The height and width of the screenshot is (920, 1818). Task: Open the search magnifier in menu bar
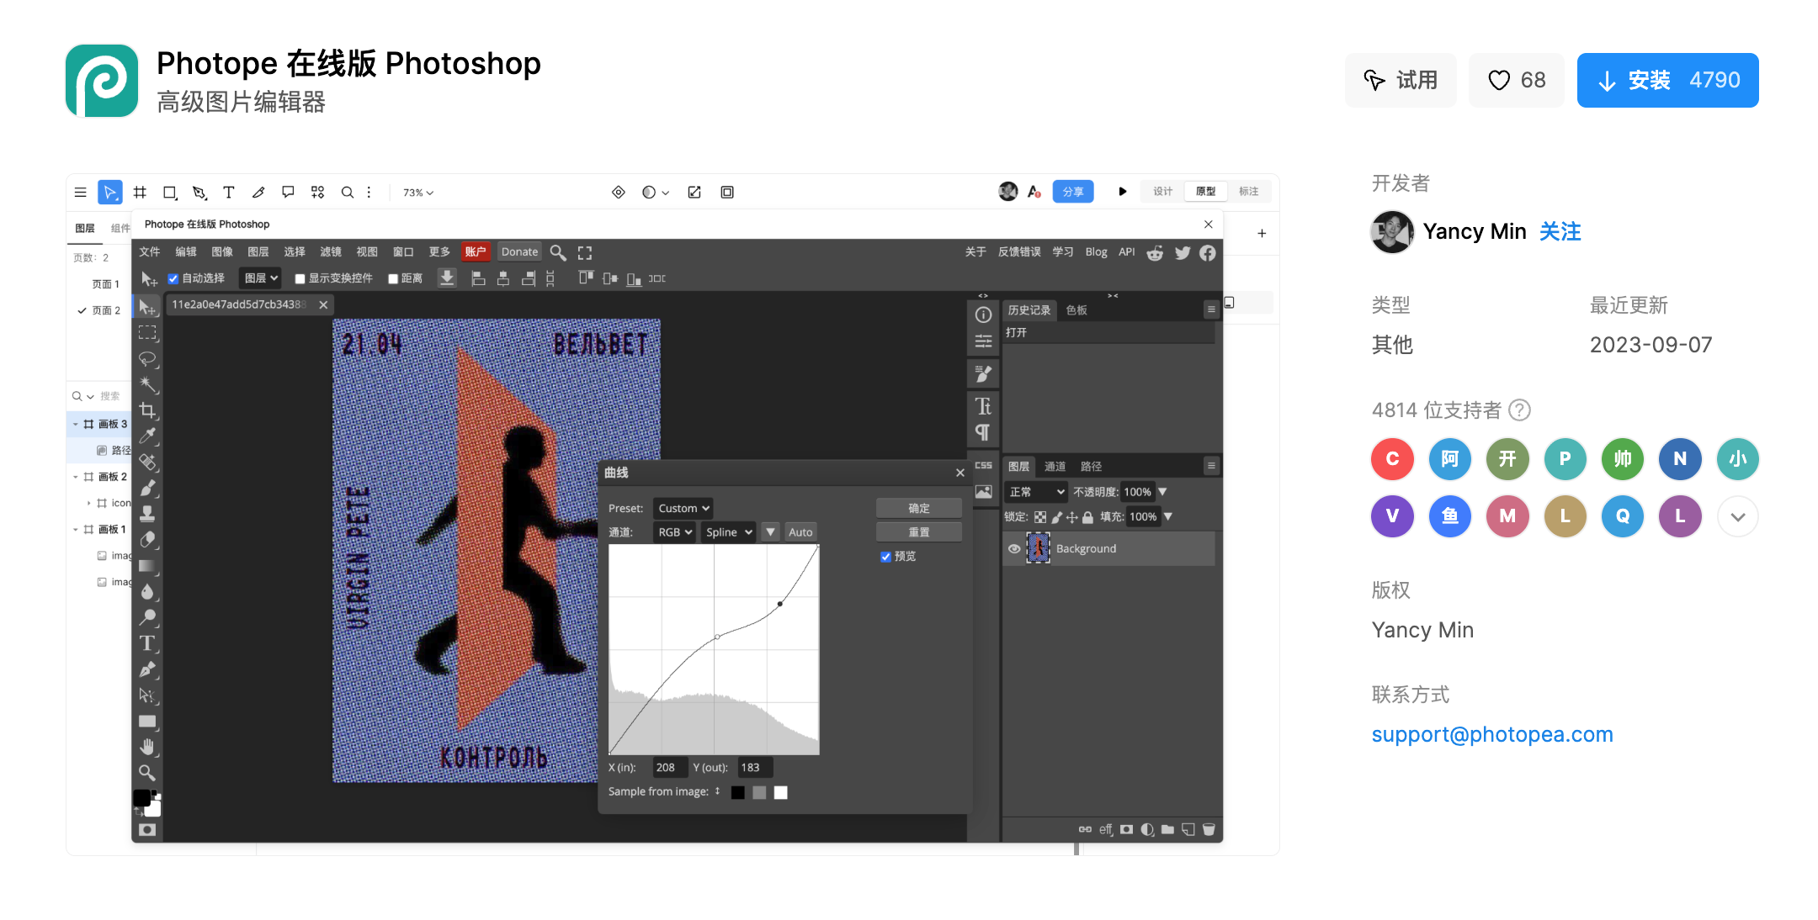tap(557, 252)
